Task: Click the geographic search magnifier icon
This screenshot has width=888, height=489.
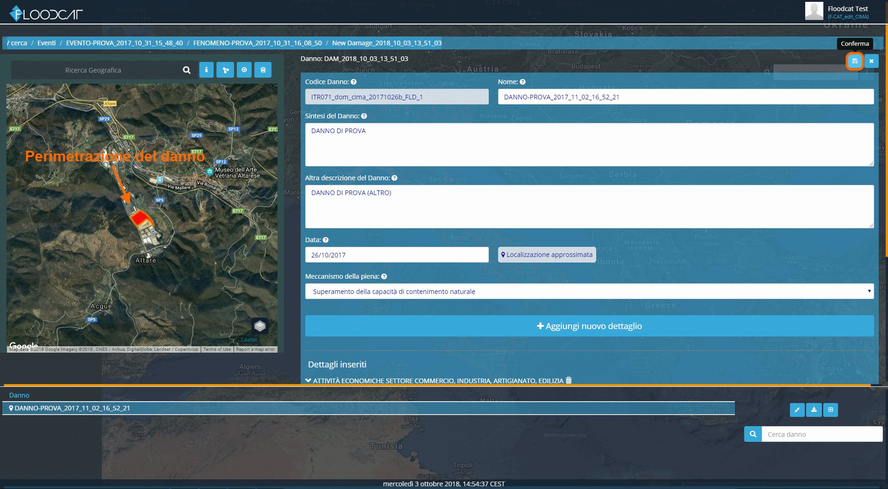Action: tap(187, 70)
